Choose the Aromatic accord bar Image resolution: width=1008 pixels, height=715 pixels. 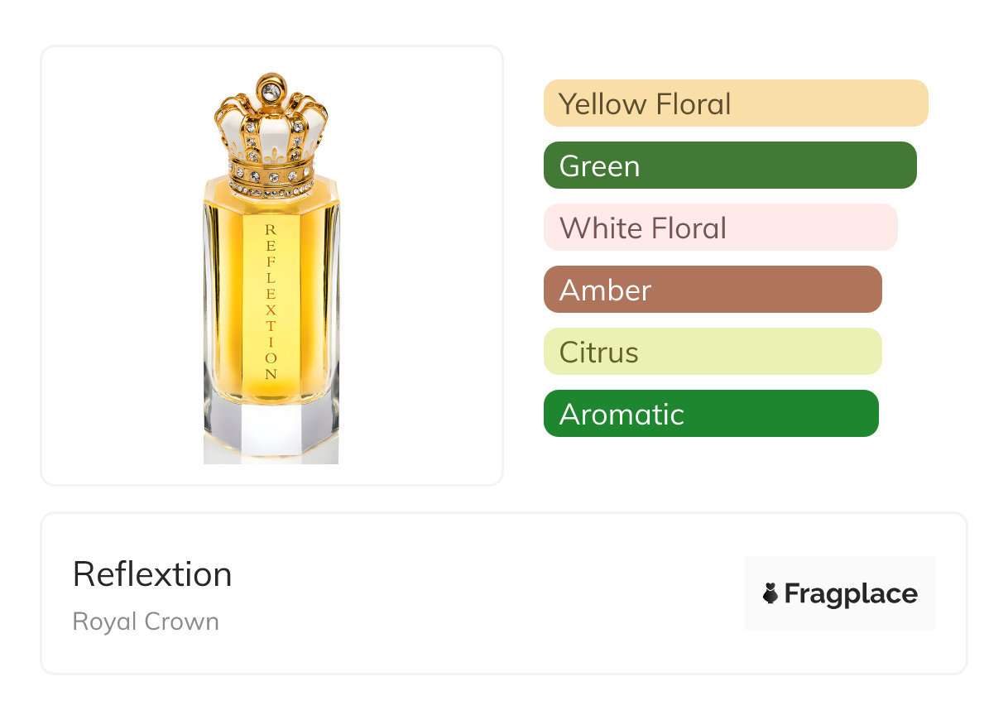(710, 414)
